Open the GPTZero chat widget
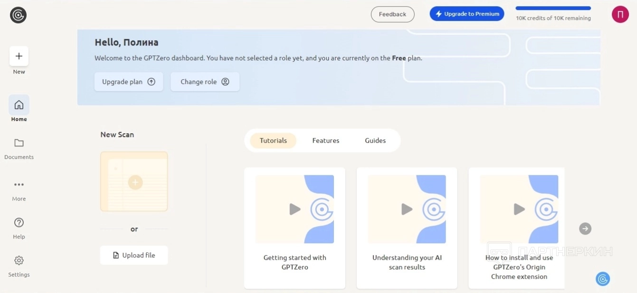Screen dimensions: 637x293 coord(603,279)
